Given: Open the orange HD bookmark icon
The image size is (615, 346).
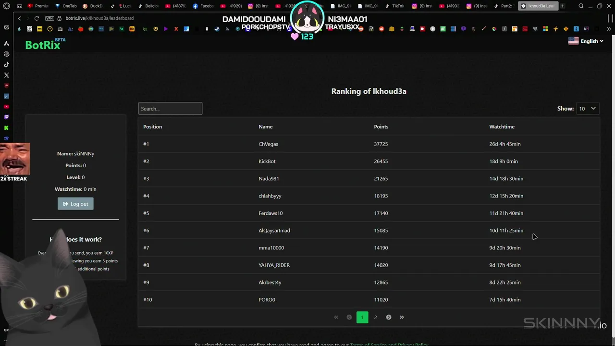Looking at the screenshot, I should point(132,29).
